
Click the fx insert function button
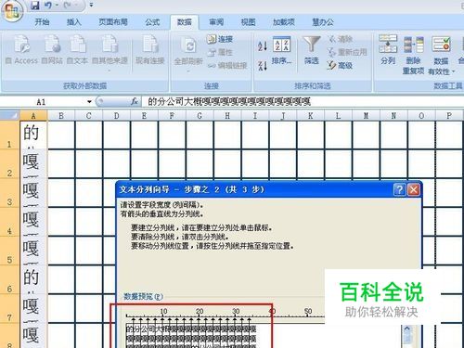pyautogui.click(x=135, y=101)
